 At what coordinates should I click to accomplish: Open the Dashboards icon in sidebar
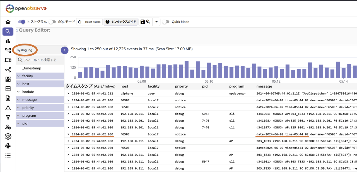pyautogui.click(x=8, y=79)
